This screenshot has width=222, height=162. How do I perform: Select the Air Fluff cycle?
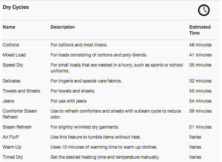pyautogui.click(x=110, y=137)
